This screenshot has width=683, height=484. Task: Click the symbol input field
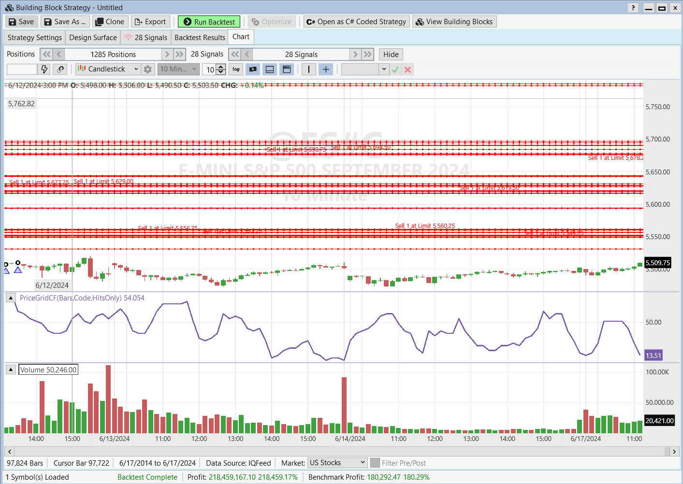(22, 69)
